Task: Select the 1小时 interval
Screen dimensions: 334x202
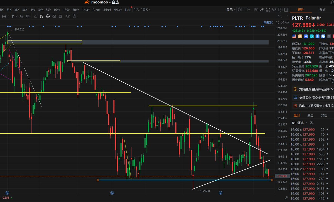Action: [x=86, y=10]
